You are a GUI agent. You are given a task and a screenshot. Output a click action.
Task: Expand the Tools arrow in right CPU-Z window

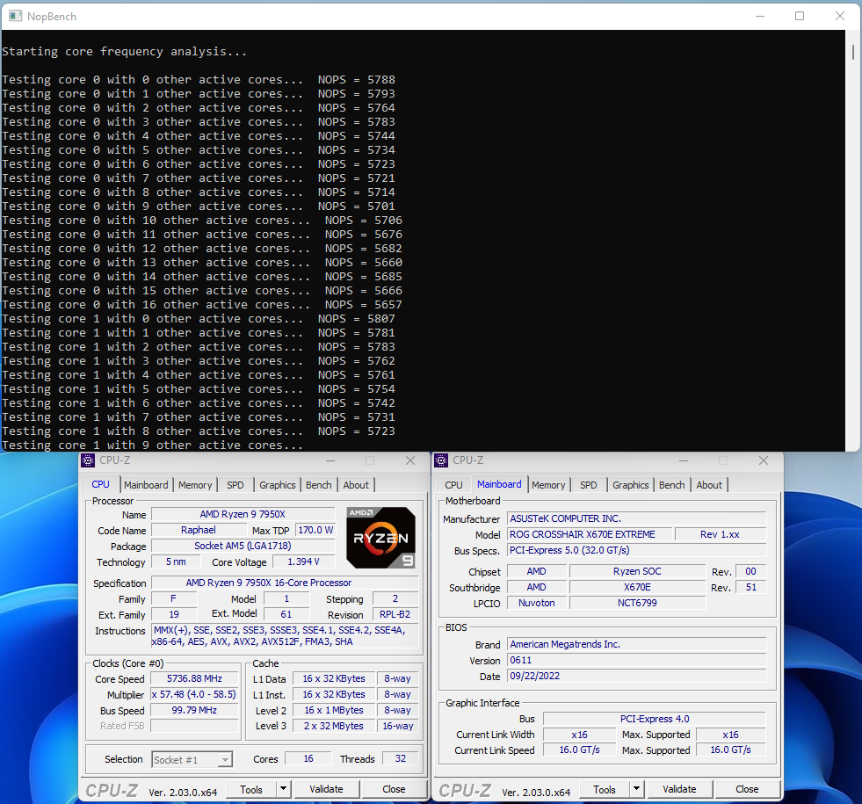point(637,789)
